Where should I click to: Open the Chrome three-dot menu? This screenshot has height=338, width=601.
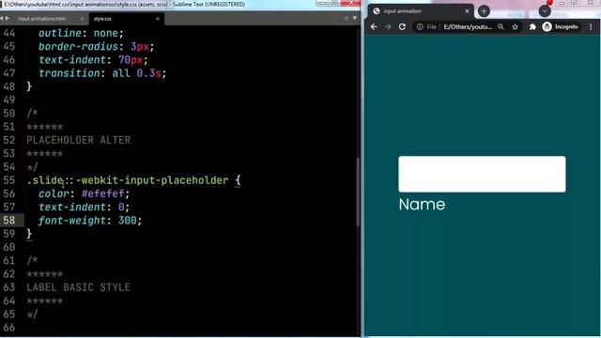591,27
